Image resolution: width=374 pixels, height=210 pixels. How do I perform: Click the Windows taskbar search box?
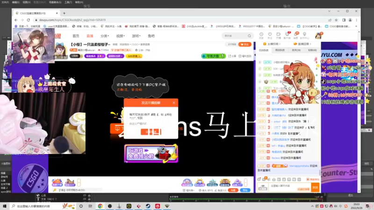click(43, 206)
